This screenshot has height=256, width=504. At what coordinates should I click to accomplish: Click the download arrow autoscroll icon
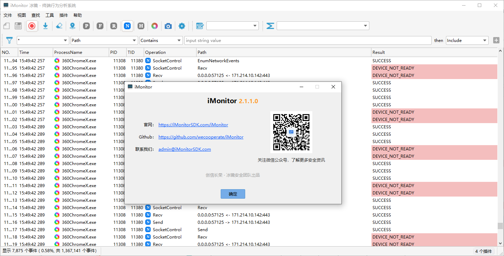tap(45, 26)
